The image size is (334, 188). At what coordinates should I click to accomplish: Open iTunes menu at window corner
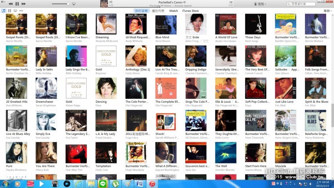[x=3, y=2]
